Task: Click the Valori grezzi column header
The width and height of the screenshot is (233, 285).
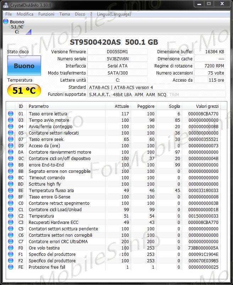Action: [x=207, y=106]
